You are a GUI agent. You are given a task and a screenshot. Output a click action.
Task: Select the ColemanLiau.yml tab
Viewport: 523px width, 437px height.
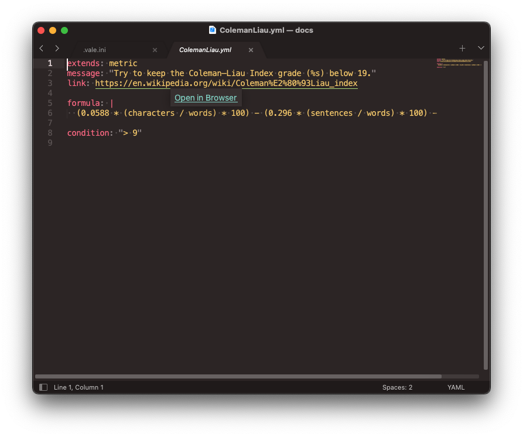pyautogui.click(x=205, y=50)
